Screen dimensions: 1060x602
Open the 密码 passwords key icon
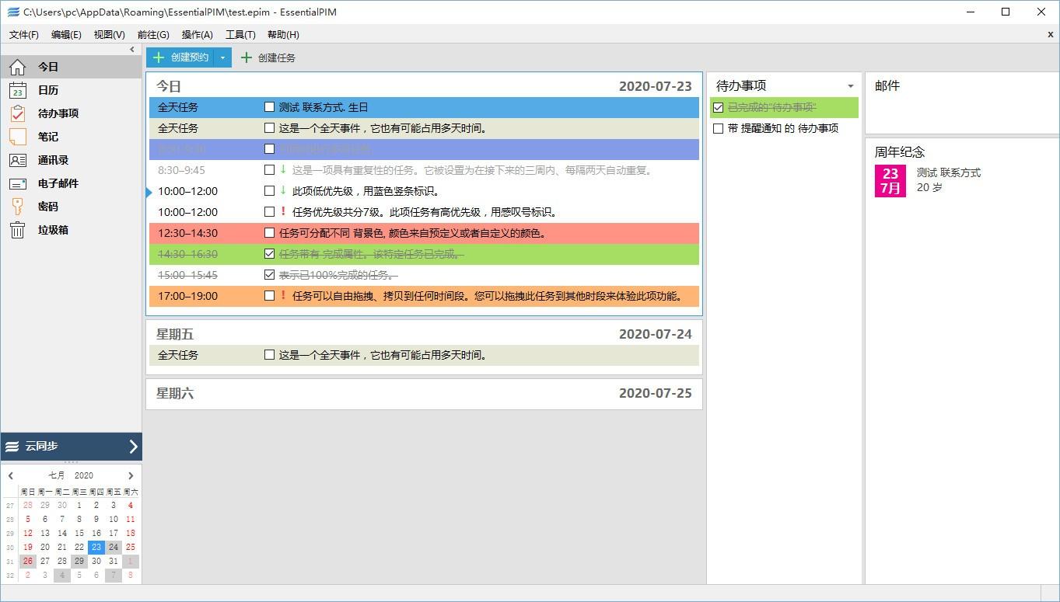click(x=17, y=207)
